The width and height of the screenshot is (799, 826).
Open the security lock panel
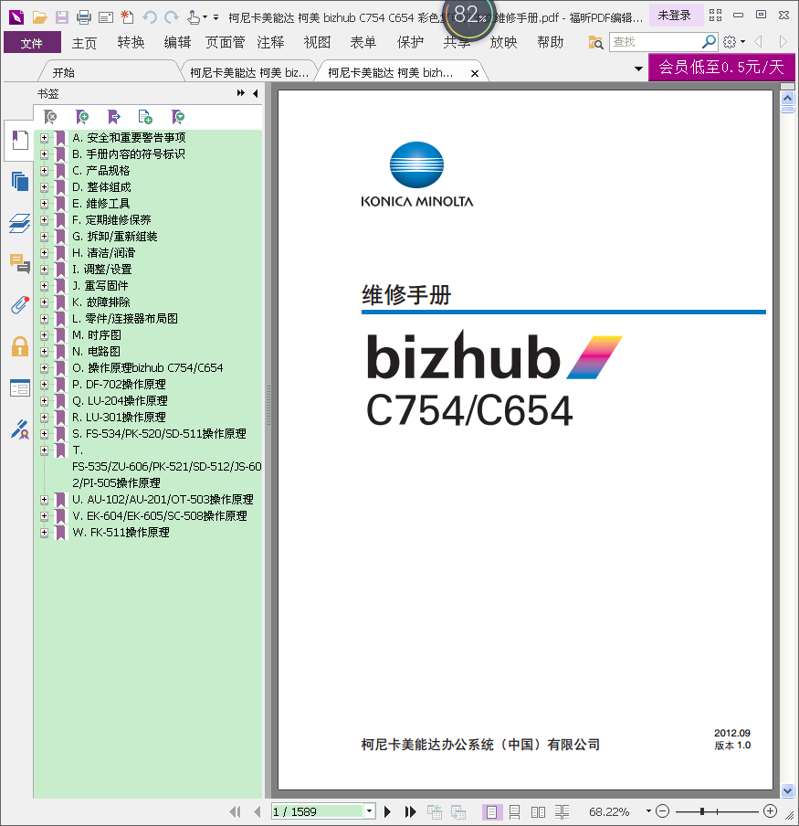[19, 346]
